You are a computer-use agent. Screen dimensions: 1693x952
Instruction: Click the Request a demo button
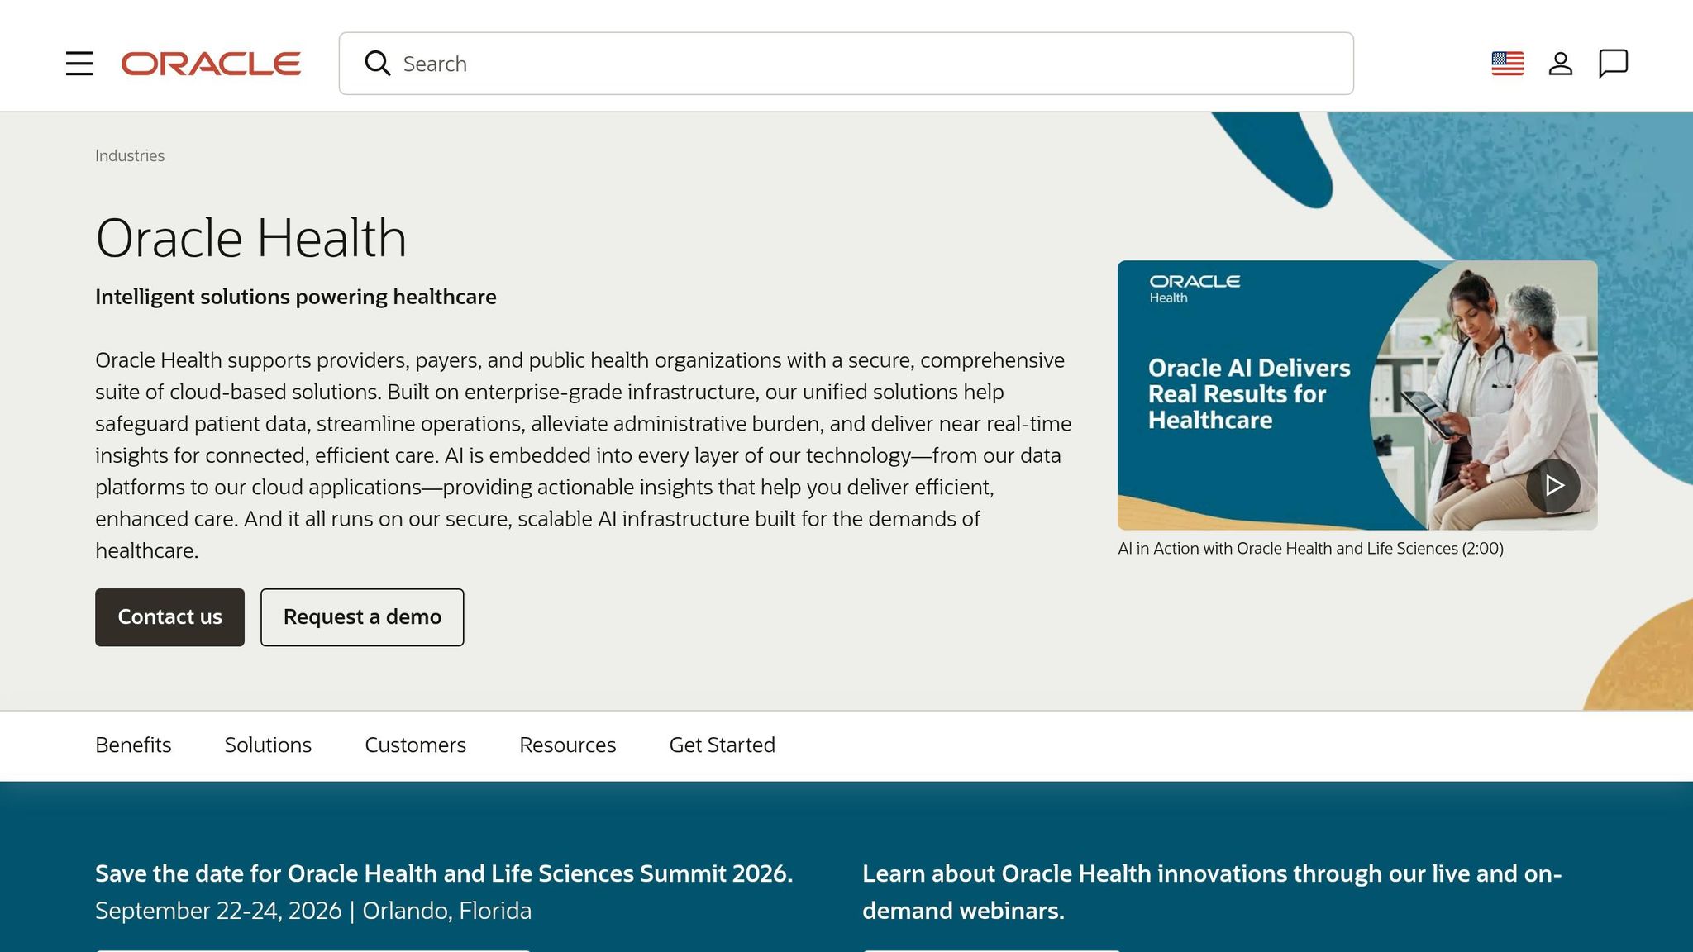pyautogui.click(x=362, y=617)
